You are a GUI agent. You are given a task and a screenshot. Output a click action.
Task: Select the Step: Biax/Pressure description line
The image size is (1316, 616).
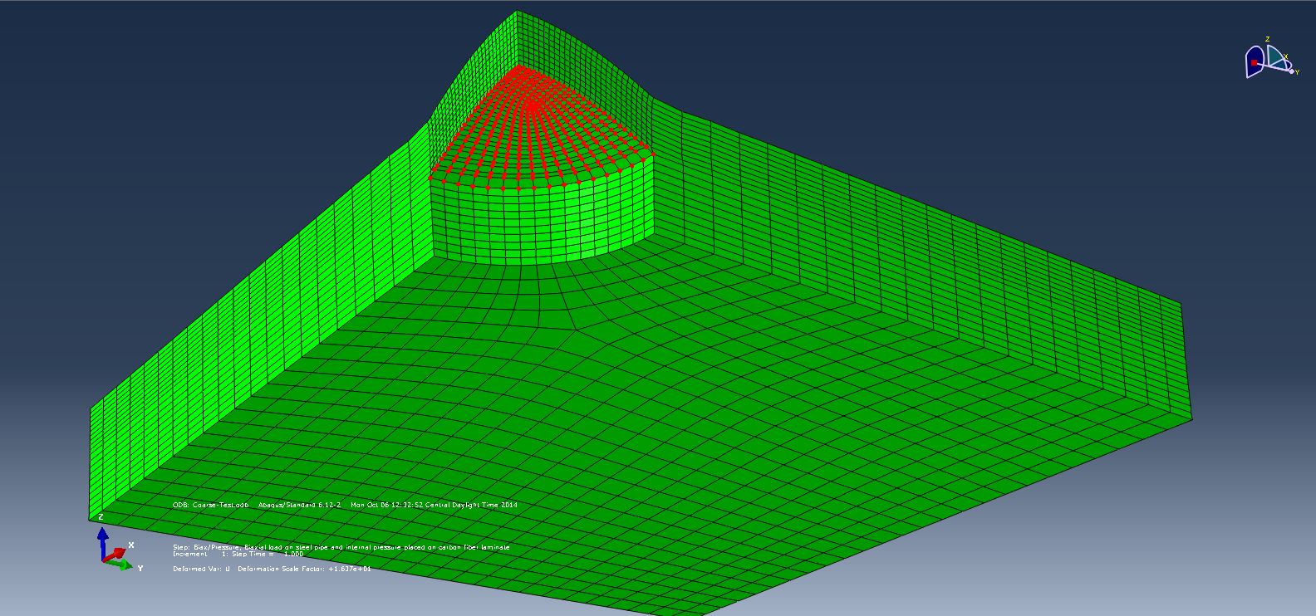pyautogui.click(x=341, y=547)
